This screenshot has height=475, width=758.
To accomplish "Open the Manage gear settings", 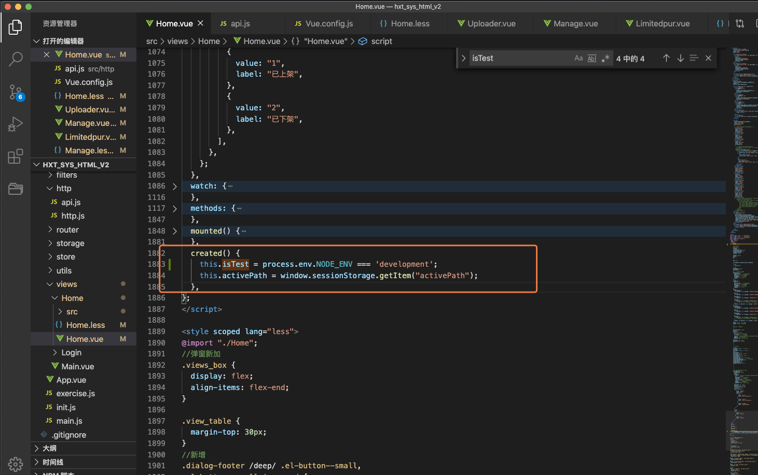I will [x=16, y=464].
